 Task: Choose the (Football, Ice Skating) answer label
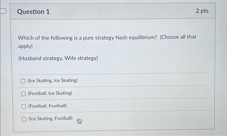[x=50, y=93]
